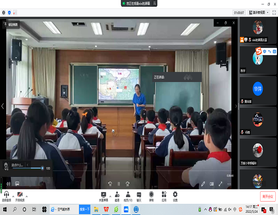
Task: Expand share screen options caret
Action: pyautogui.click(x=110, y=196)
